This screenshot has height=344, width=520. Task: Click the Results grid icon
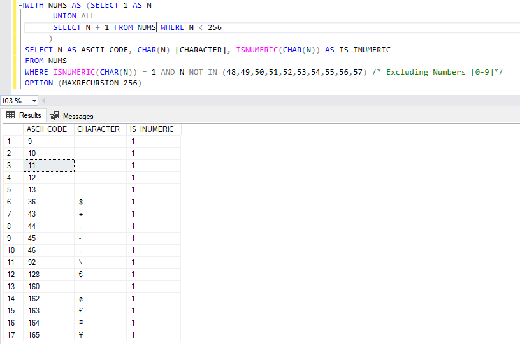(11, 115)
